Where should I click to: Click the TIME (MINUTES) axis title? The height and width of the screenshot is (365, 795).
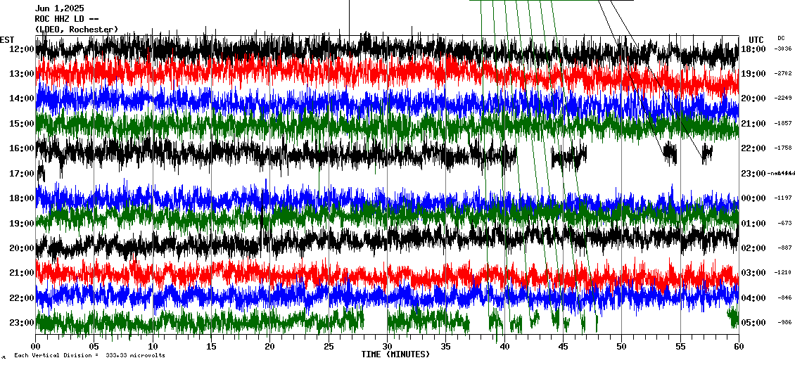(x=395, y=354)
